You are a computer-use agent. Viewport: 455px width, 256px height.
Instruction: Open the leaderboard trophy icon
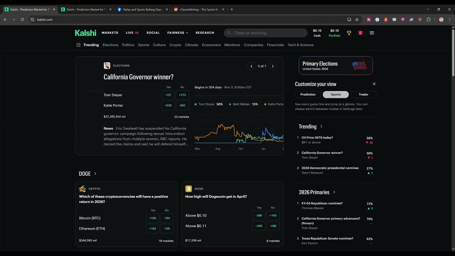[349, 33]
